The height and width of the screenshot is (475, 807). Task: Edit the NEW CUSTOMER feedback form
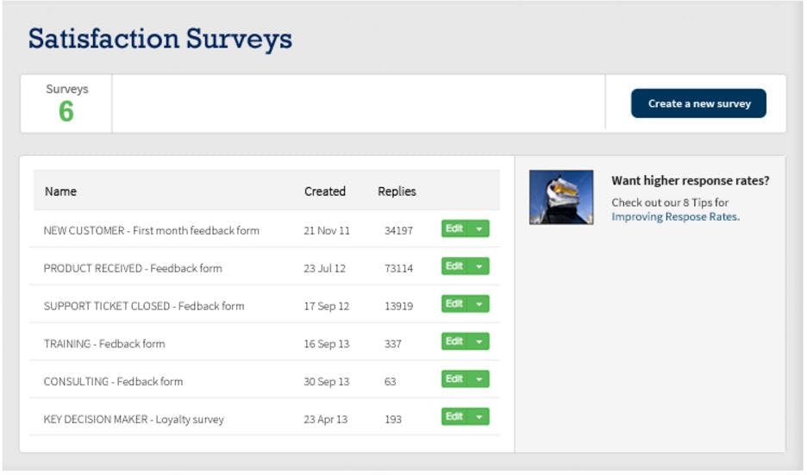pyautogui.click(x=454, y=228)
